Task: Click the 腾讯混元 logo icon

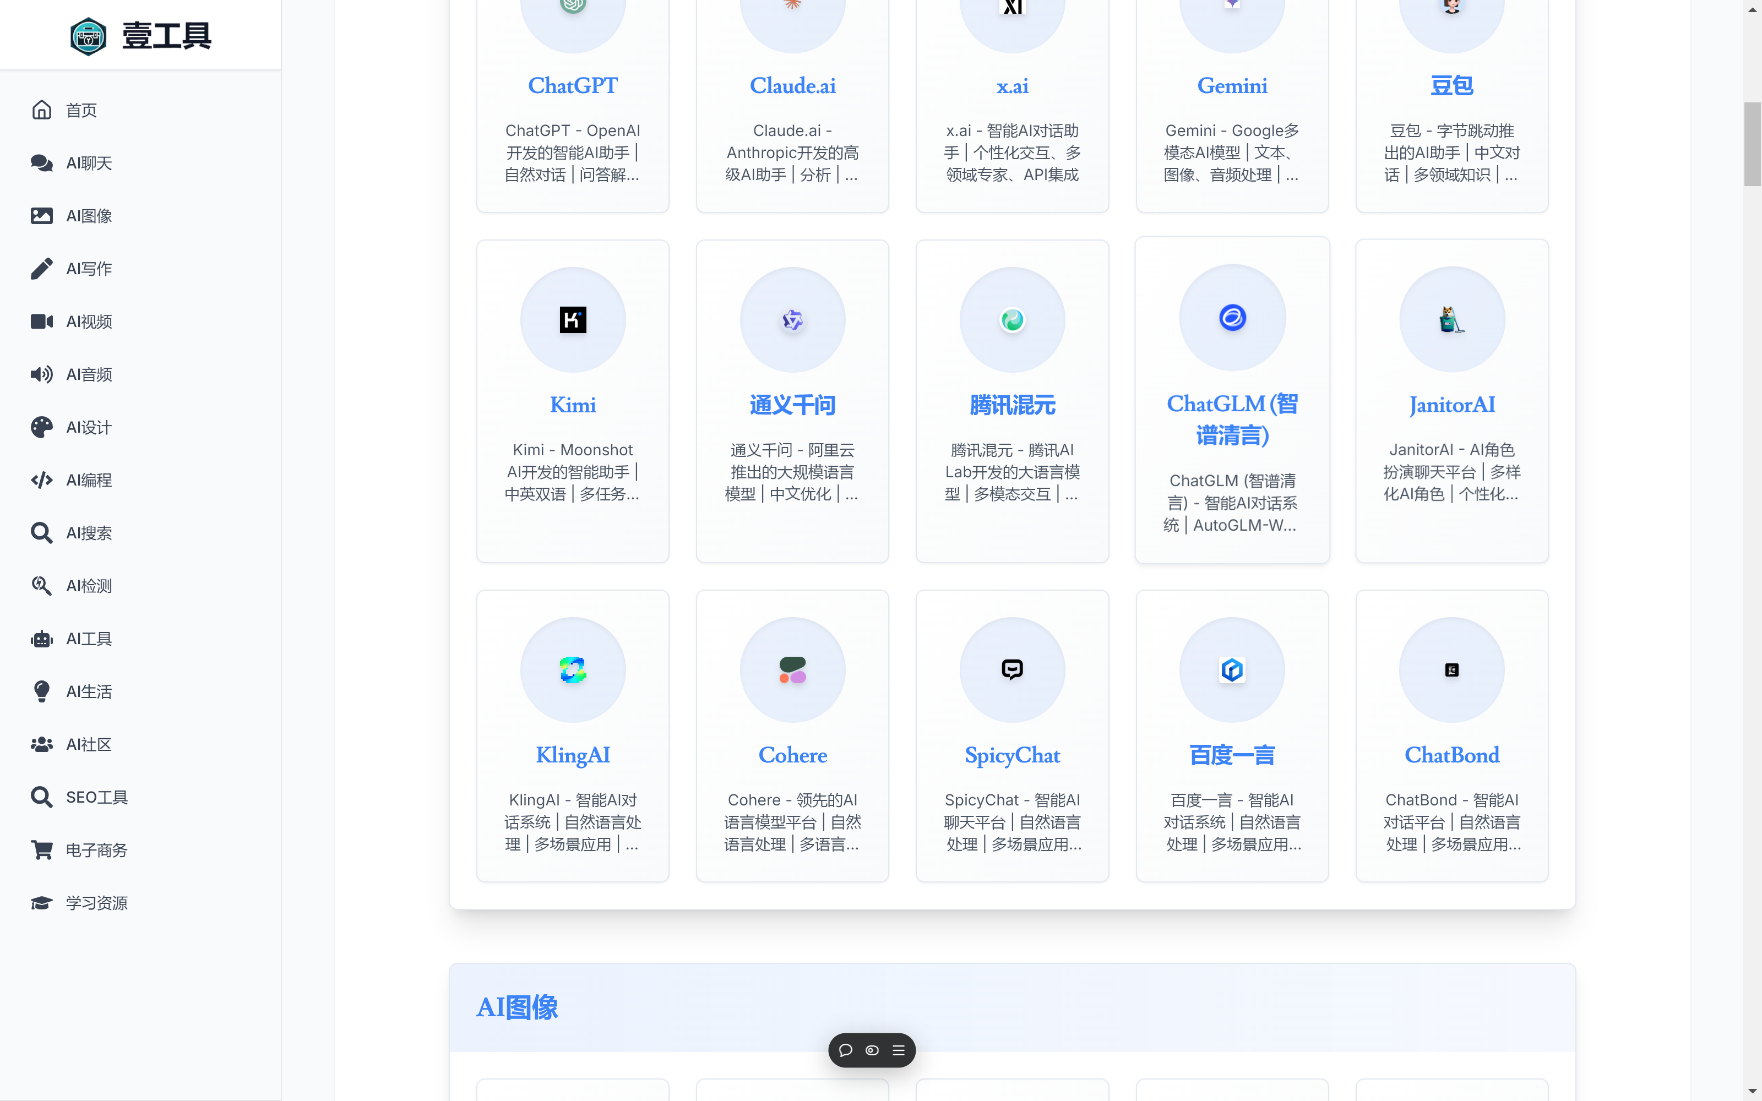Action: pyautogui.click(x=1012, y=320)
